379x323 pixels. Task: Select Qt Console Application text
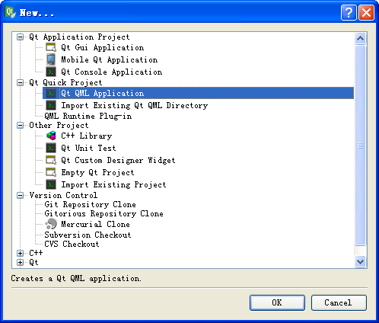click(x=112, y=72)
